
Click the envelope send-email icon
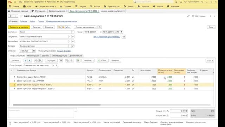pos(63,27)
